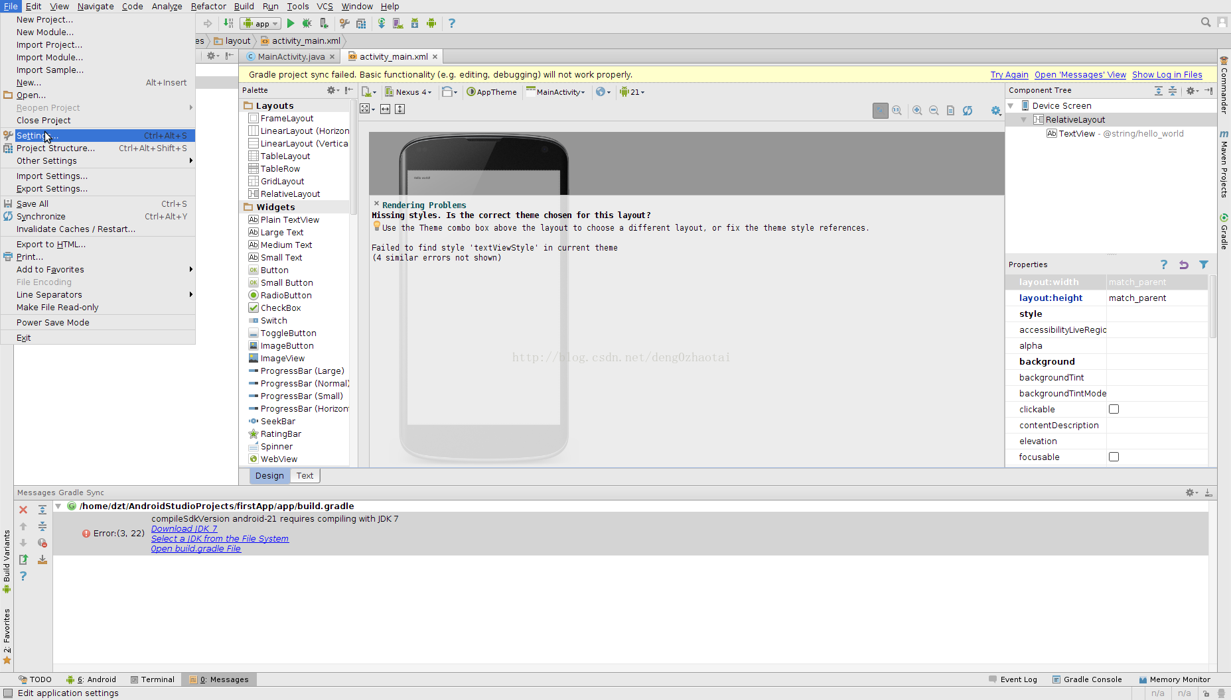1231x700 pixels.
Task: Choose Invalidate Caches / Restart... menu item
Action: coord(98,229)
